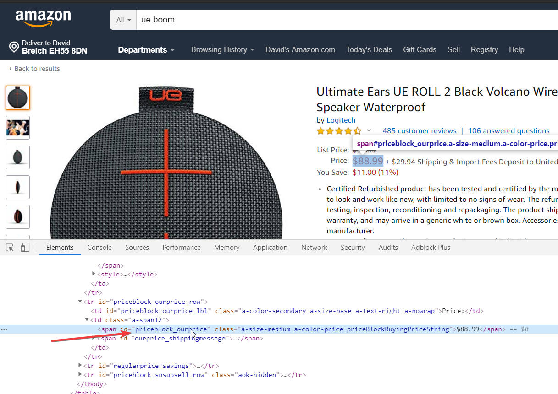Switch to the Security tab
This screenshot has height=394, width=558.
[353, 248]
